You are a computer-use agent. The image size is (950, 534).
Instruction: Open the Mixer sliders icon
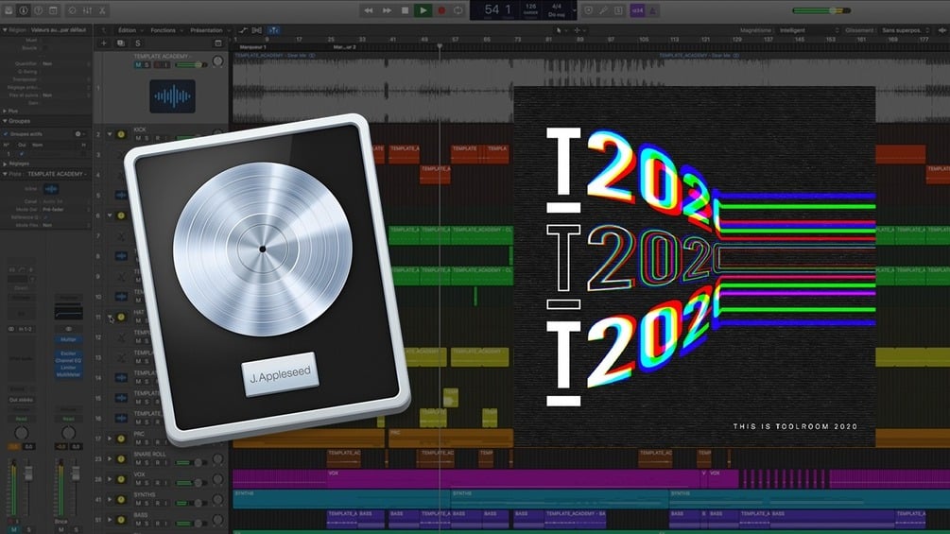[x=87, y=10]
